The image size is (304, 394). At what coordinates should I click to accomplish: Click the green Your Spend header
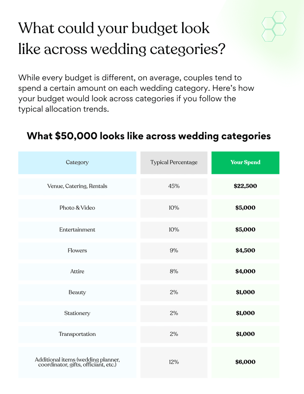(245, 162)
